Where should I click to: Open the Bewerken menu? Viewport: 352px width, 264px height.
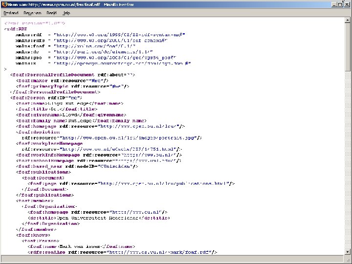point(32,13)
